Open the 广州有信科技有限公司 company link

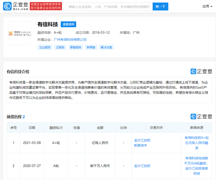(70, 40)
